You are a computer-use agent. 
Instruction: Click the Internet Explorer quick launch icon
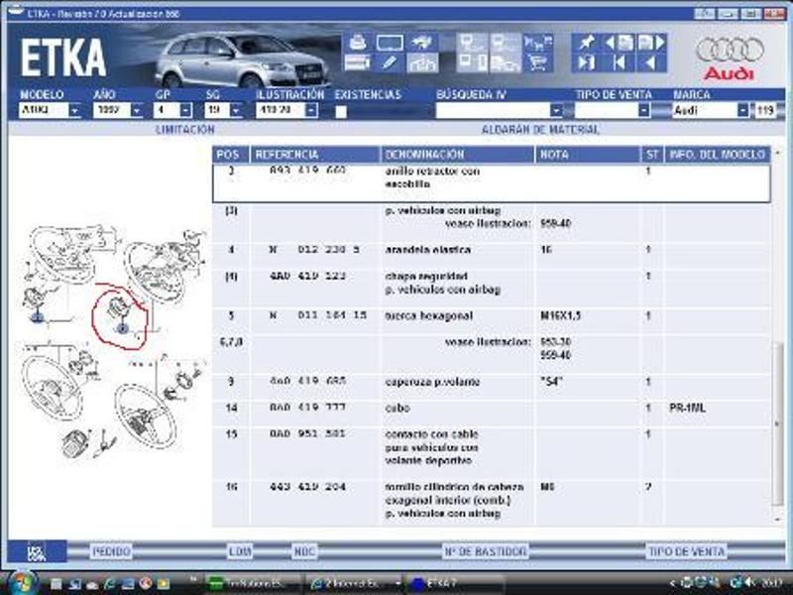109,583
